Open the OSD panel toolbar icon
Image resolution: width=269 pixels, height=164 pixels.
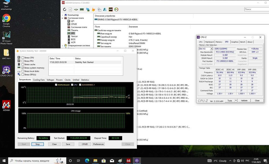tap(111, 9)
